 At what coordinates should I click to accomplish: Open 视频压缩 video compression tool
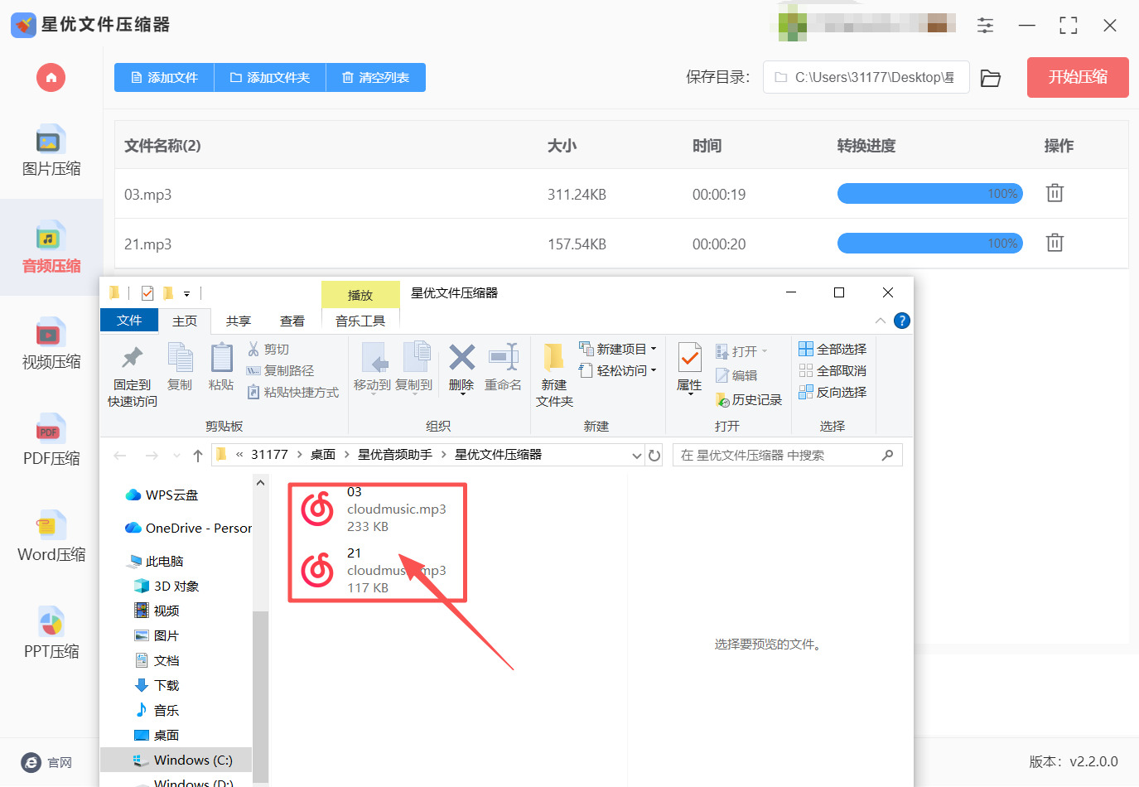click(x=51, y=344)
